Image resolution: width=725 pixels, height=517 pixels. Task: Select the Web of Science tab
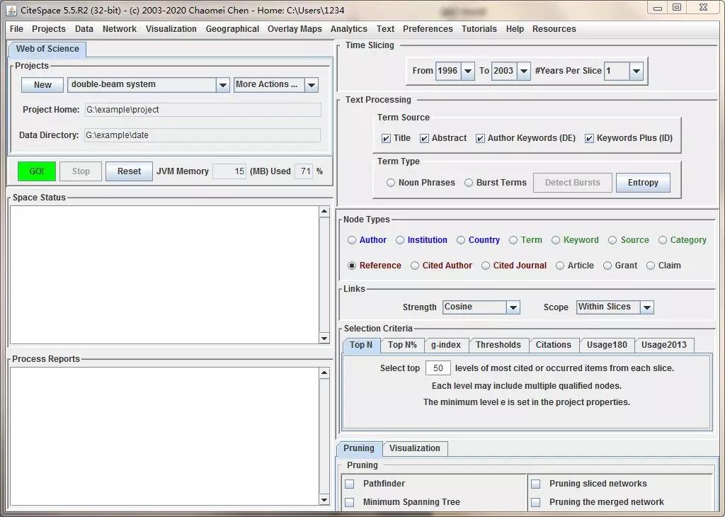(x=47, y=49)
